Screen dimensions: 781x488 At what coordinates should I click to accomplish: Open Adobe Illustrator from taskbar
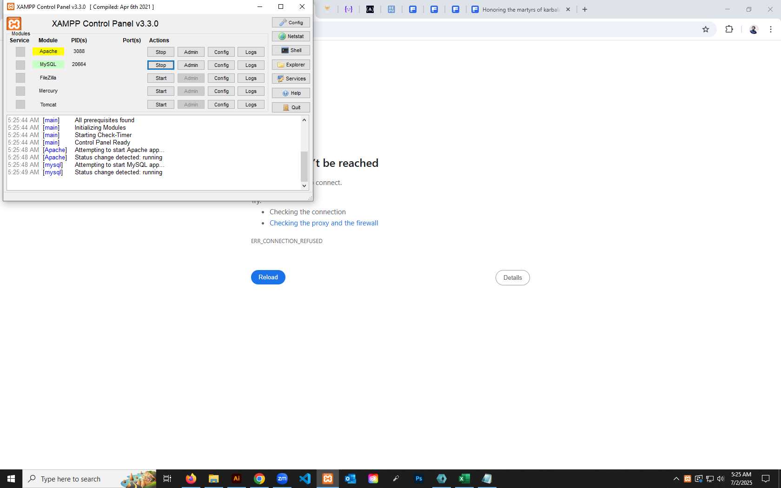[237, 479]
